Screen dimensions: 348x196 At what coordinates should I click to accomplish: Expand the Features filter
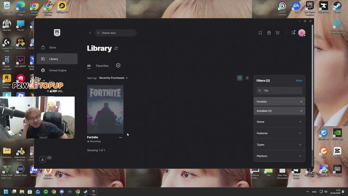(x=279, y=133)
